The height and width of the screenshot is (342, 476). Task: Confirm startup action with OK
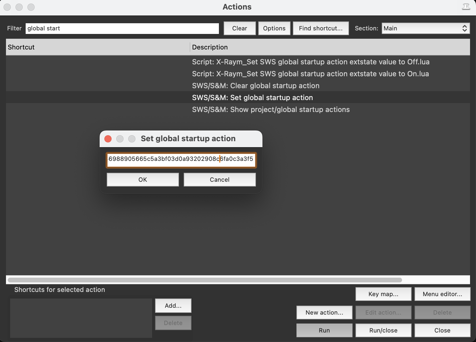click(143, 180)
